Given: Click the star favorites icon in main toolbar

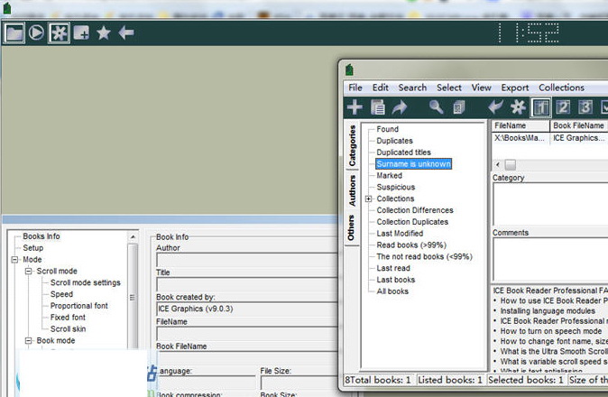Looking at the screenshot, I should (x=104, y=33).
